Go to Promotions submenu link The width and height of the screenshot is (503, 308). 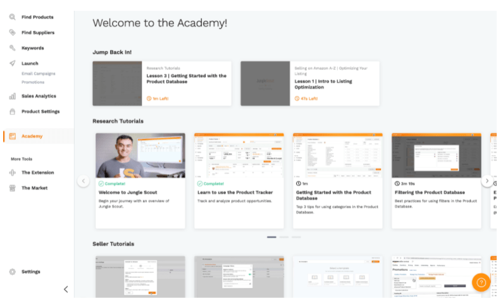[x=33, y=82]
